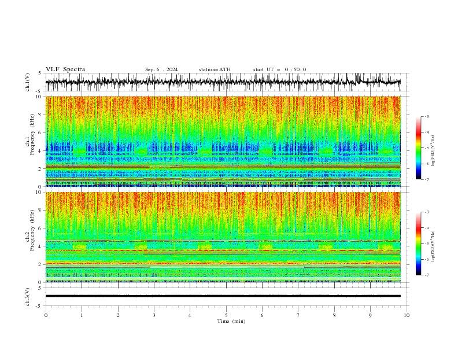Click the "Time (min)" axis label
This screenshot has height=354, width=458.
(231, 321)
